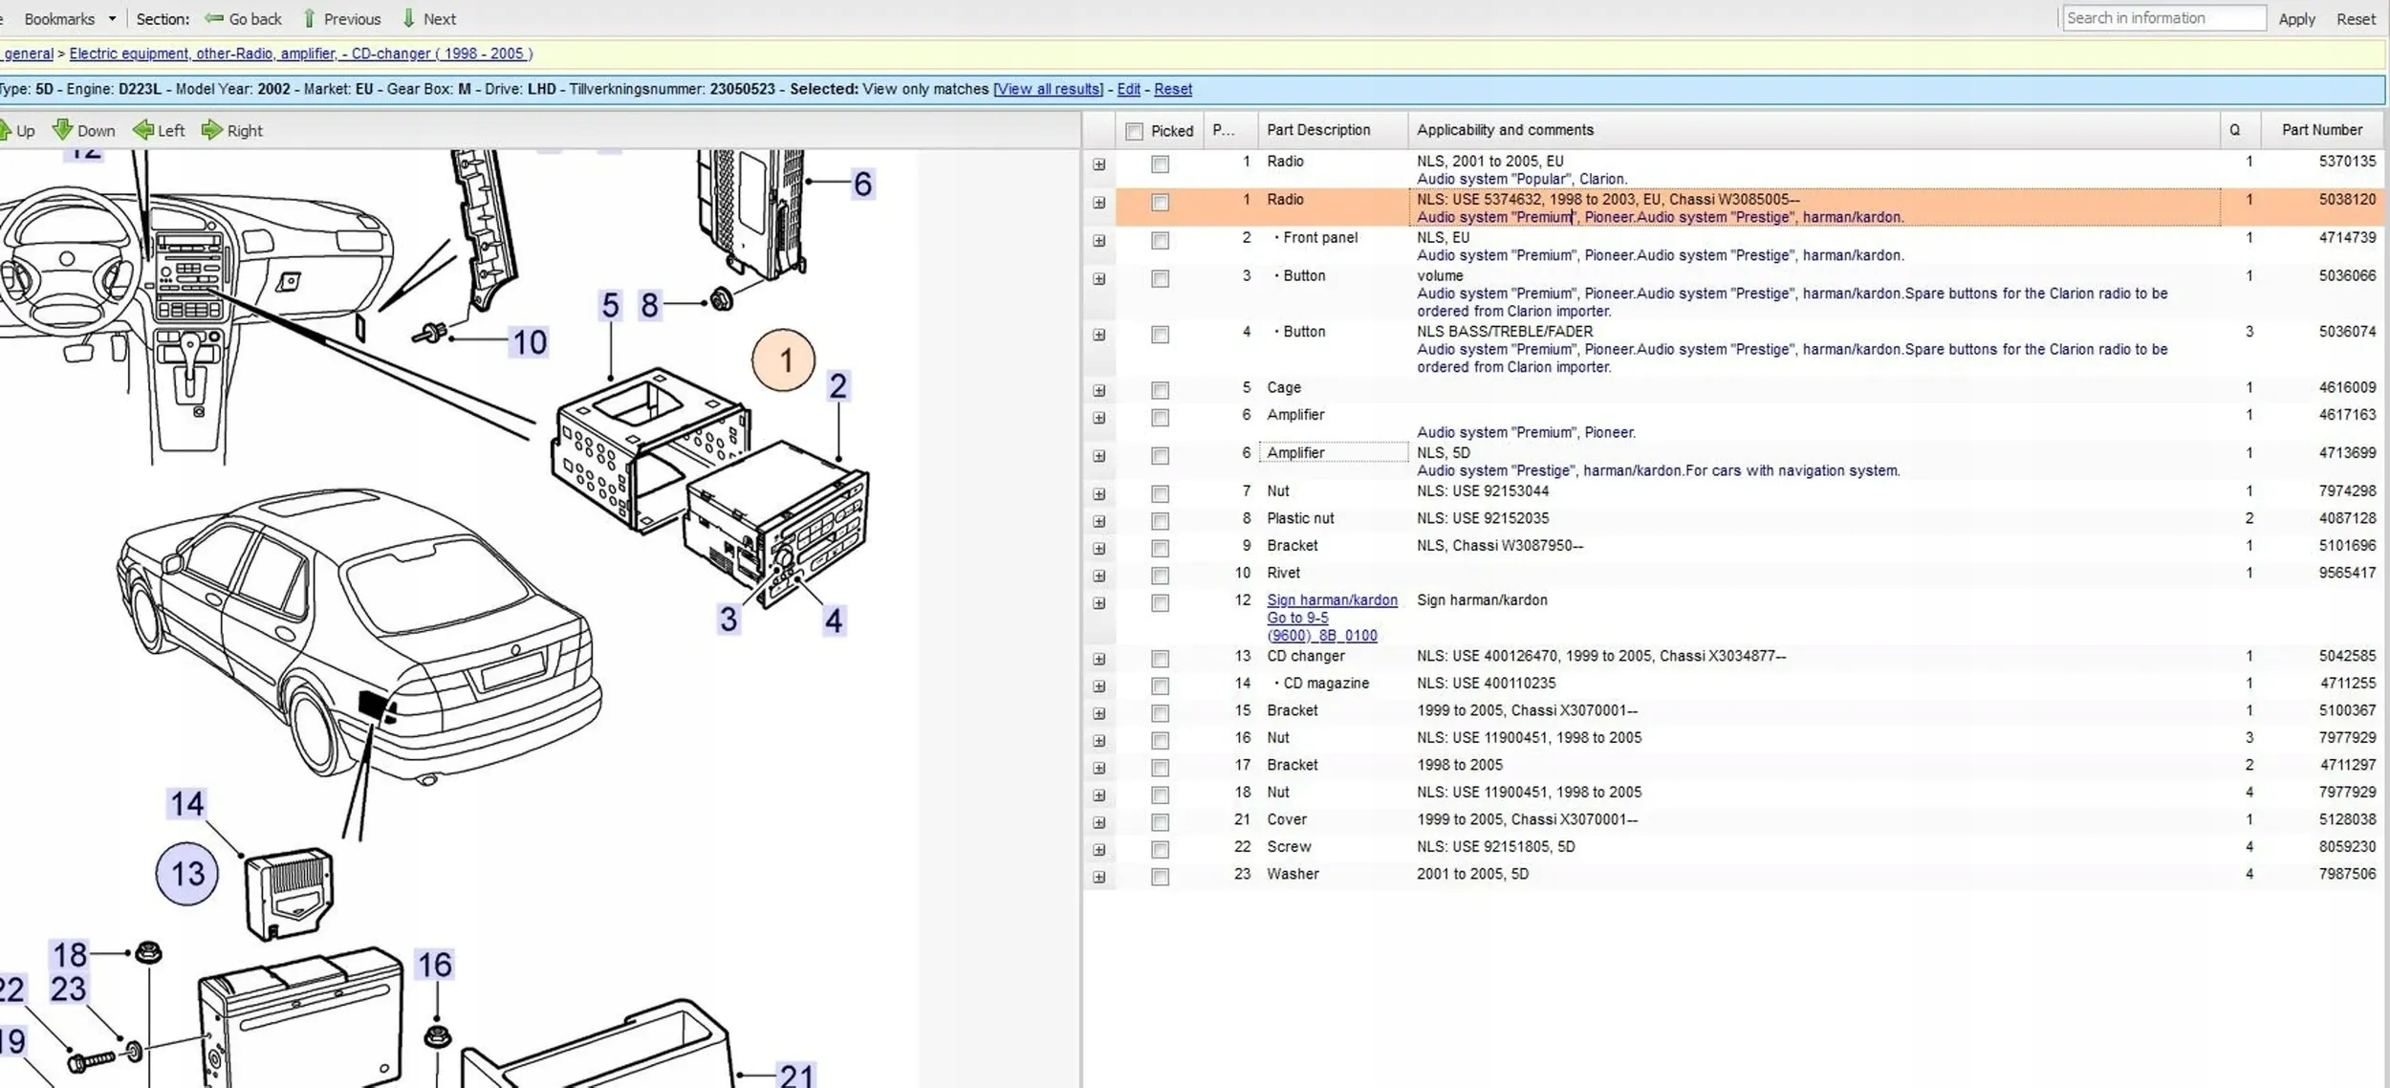
Task: Pan diagram Up with arrow icon
Action: 6,130
